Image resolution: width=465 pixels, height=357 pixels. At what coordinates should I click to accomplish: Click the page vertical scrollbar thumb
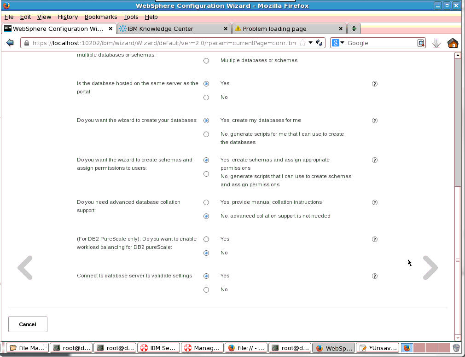458,122
